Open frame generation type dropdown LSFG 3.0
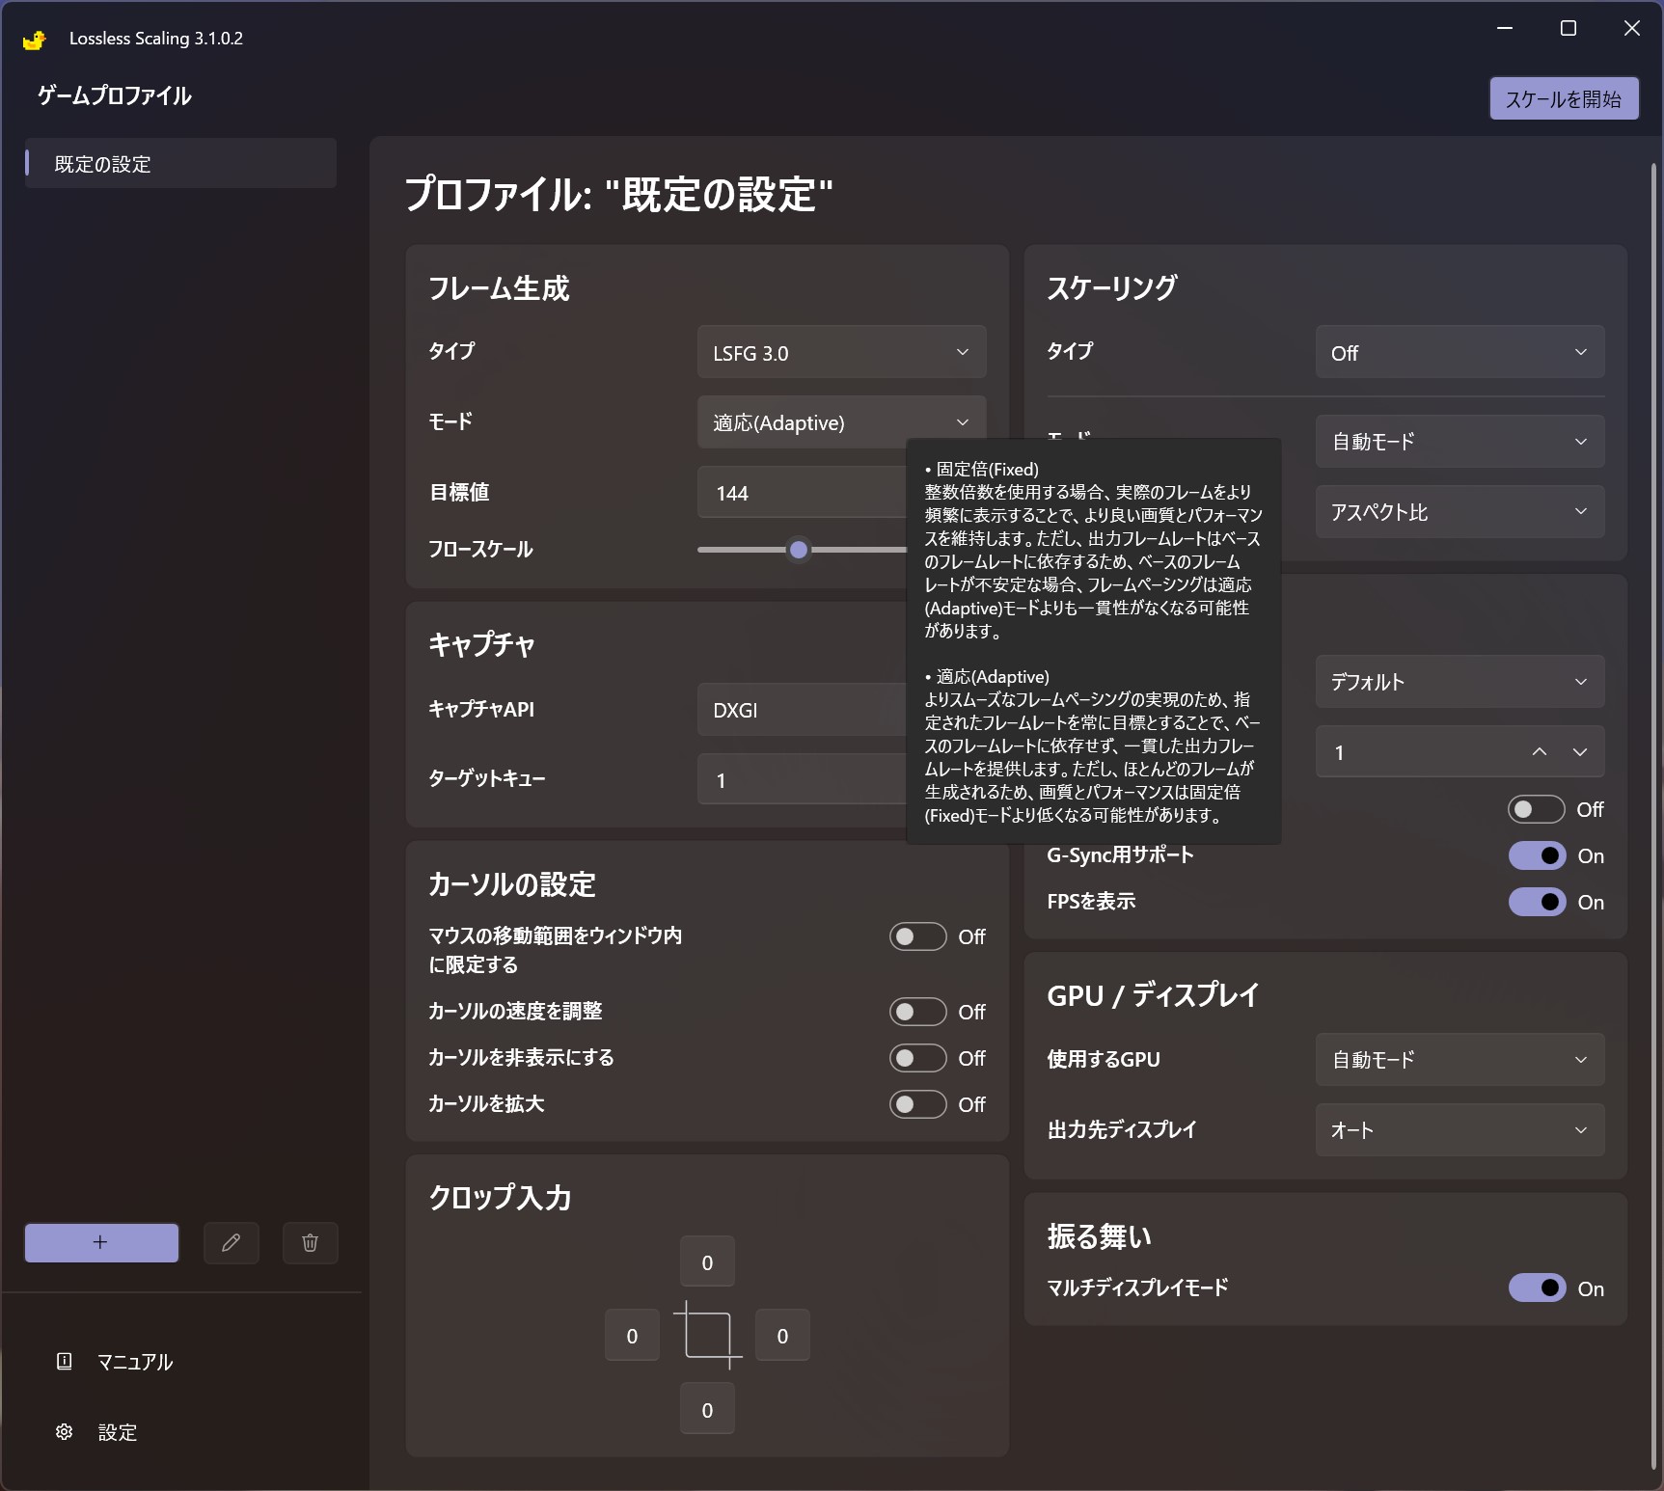Screen dimensions: 1664x1491 [x=841, y=352]
